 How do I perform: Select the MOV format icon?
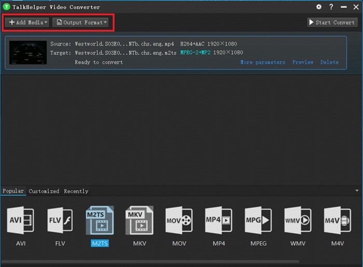pyautogui.click(x=179, y=220)
